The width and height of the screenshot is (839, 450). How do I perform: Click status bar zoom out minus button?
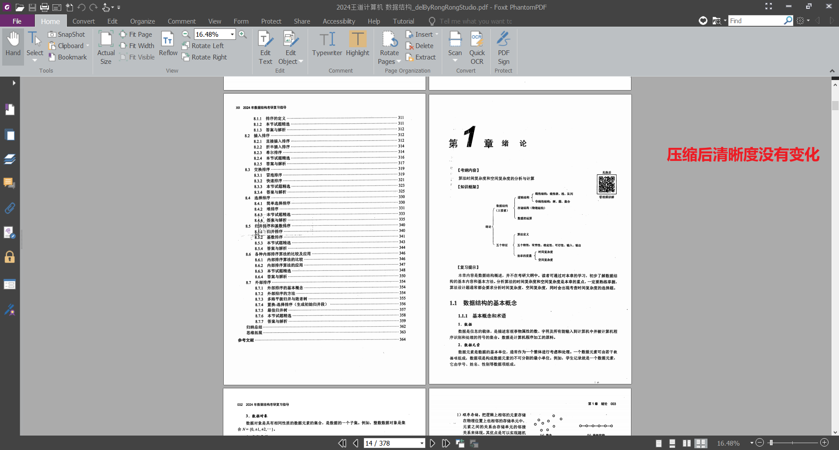click(x=760, y=443)
